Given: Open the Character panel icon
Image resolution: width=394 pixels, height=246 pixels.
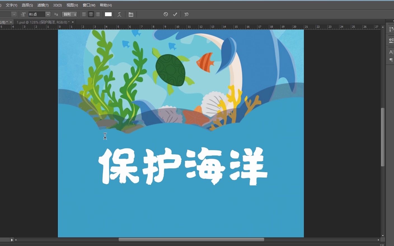Looking at the screenshot, I should pyautogui.click(x=391, y=52).
